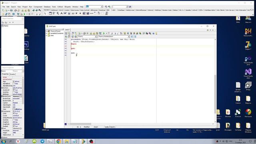Switch to the Additional palette tab
This screenshot has height=144, width=256.
coord(54,10)
